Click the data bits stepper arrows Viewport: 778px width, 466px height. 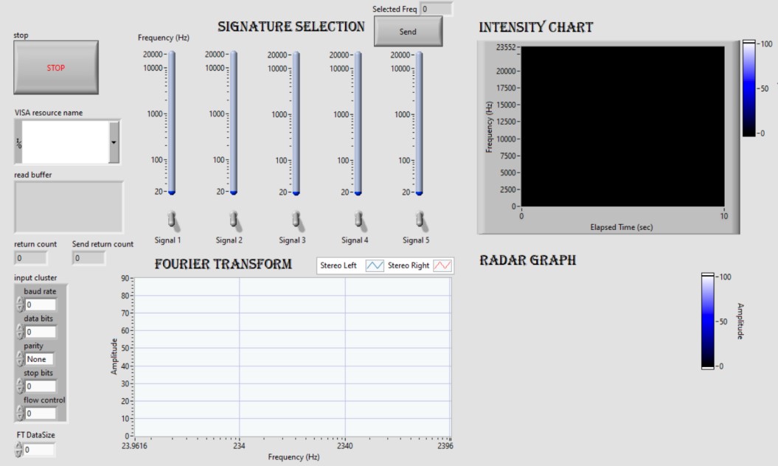(x=20, y=332)
